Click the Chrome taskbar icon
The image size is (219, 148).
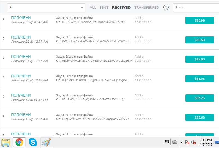[19, 142]
